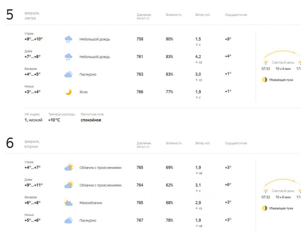This screenshot has height=231, width=301.
Task: Click the УФ-индекс value "1, низкий"
Action: 33,120
